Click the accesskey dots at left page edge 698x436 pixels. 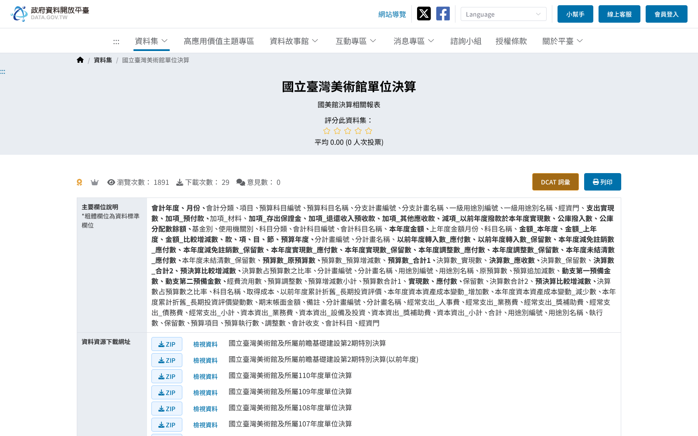[x=3, y=72]
